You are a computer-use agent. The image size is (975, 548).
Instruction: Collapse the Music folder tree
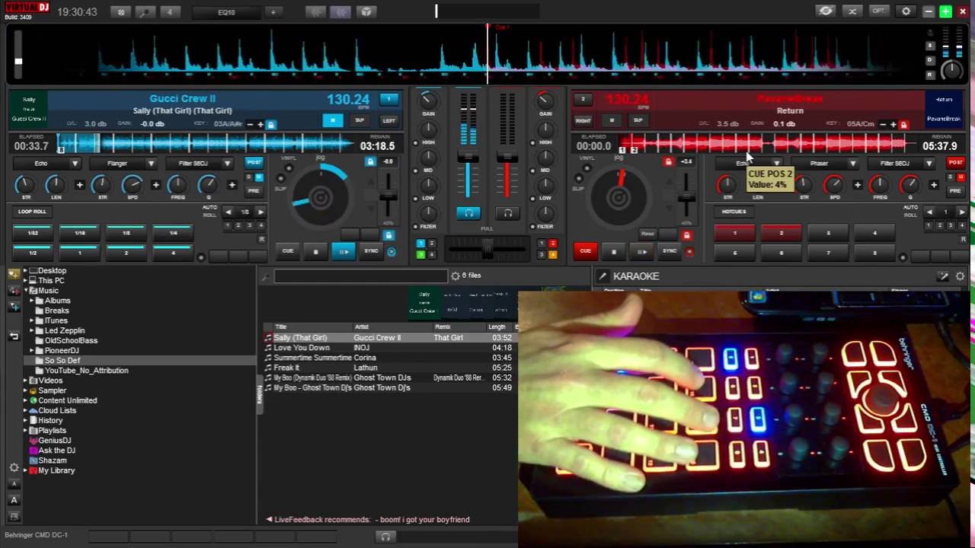tap(24, 291)
